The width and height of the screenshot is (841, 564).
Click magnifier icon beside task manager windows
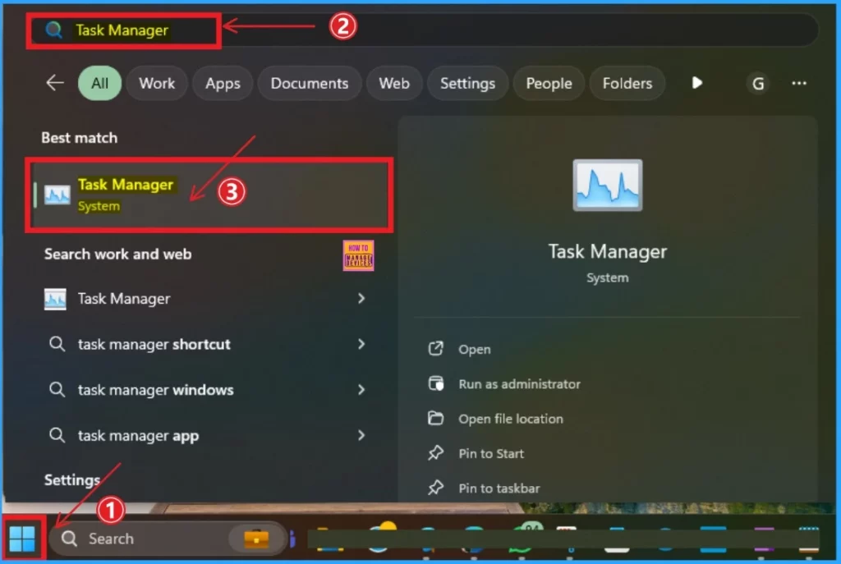coord(57,388)
